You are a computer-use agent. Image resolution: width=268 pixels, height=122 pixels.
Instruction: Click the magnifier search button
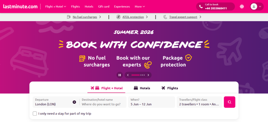coord(230,102)
